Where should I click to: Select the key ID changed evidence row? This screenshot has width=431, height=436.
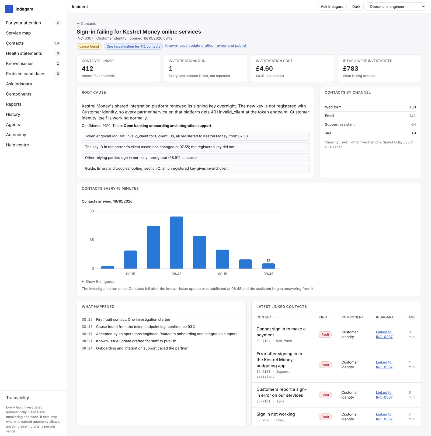196,147
